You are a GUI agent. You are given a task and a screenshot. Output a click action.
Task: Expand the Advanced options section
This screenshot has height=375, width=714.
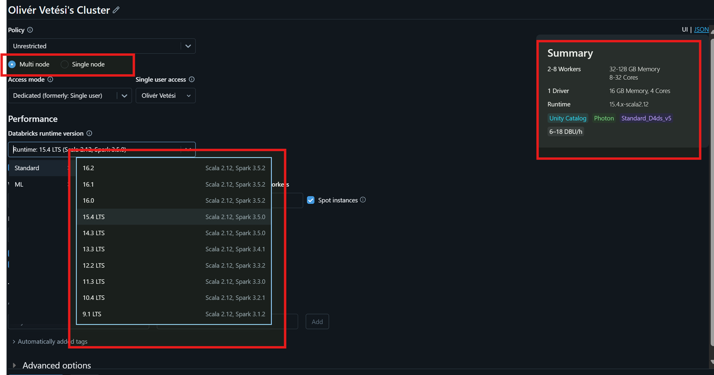coord(52,365)
